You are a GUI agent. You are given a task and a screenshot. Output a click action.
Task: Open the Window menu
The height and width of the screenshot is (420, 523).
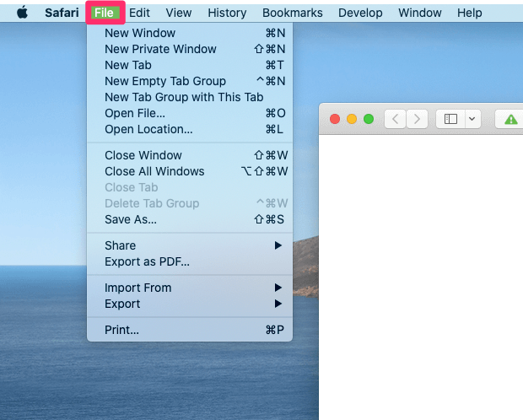(x=419, y=13)
